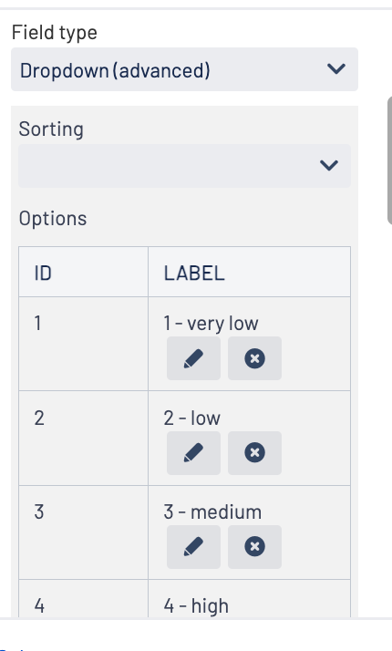Click the chevron arrow in Field type box

coord(336,69)
